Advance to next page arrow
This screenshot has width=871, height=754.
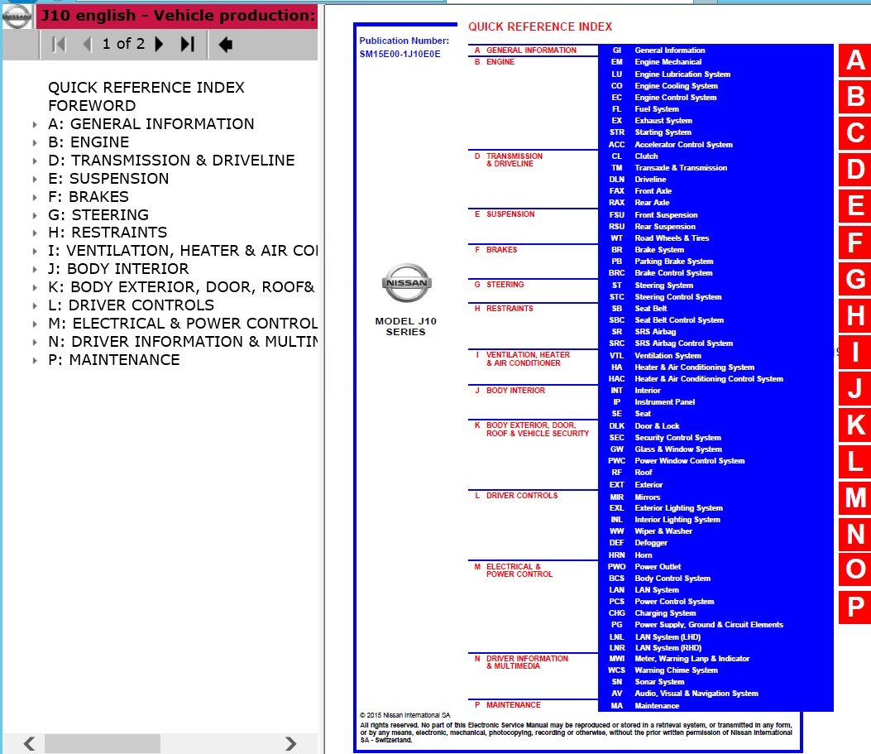(x=159, y=45)
